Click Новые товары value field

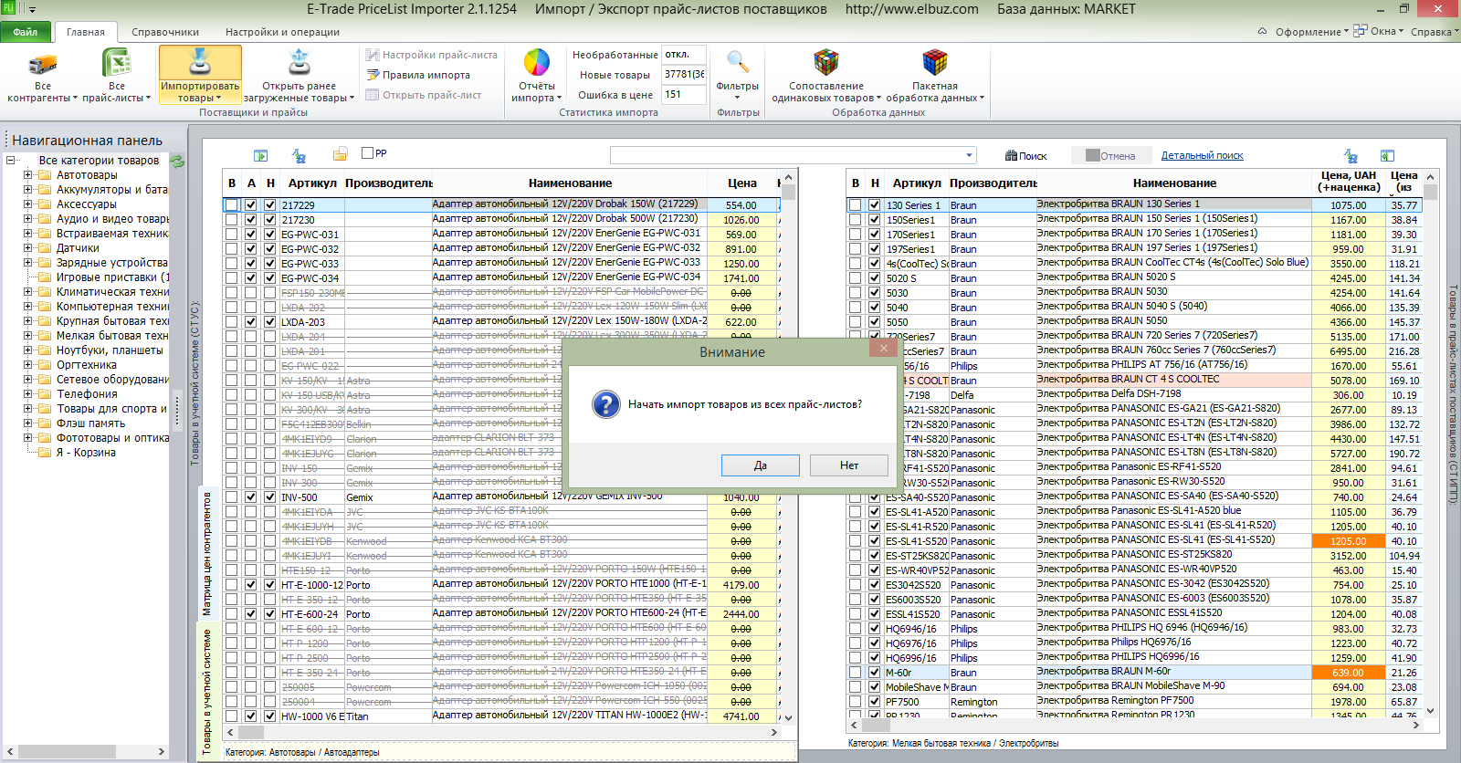tap(684, 75)
